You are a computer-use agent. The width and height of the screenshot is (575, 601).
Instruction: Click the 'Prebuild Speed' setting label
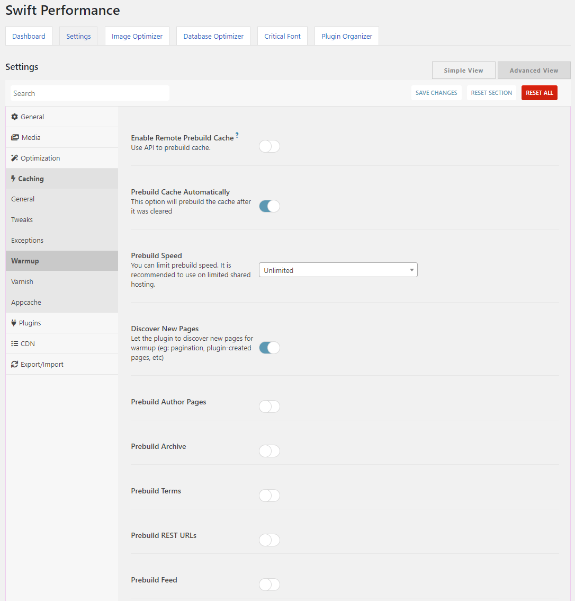[157, 255]
